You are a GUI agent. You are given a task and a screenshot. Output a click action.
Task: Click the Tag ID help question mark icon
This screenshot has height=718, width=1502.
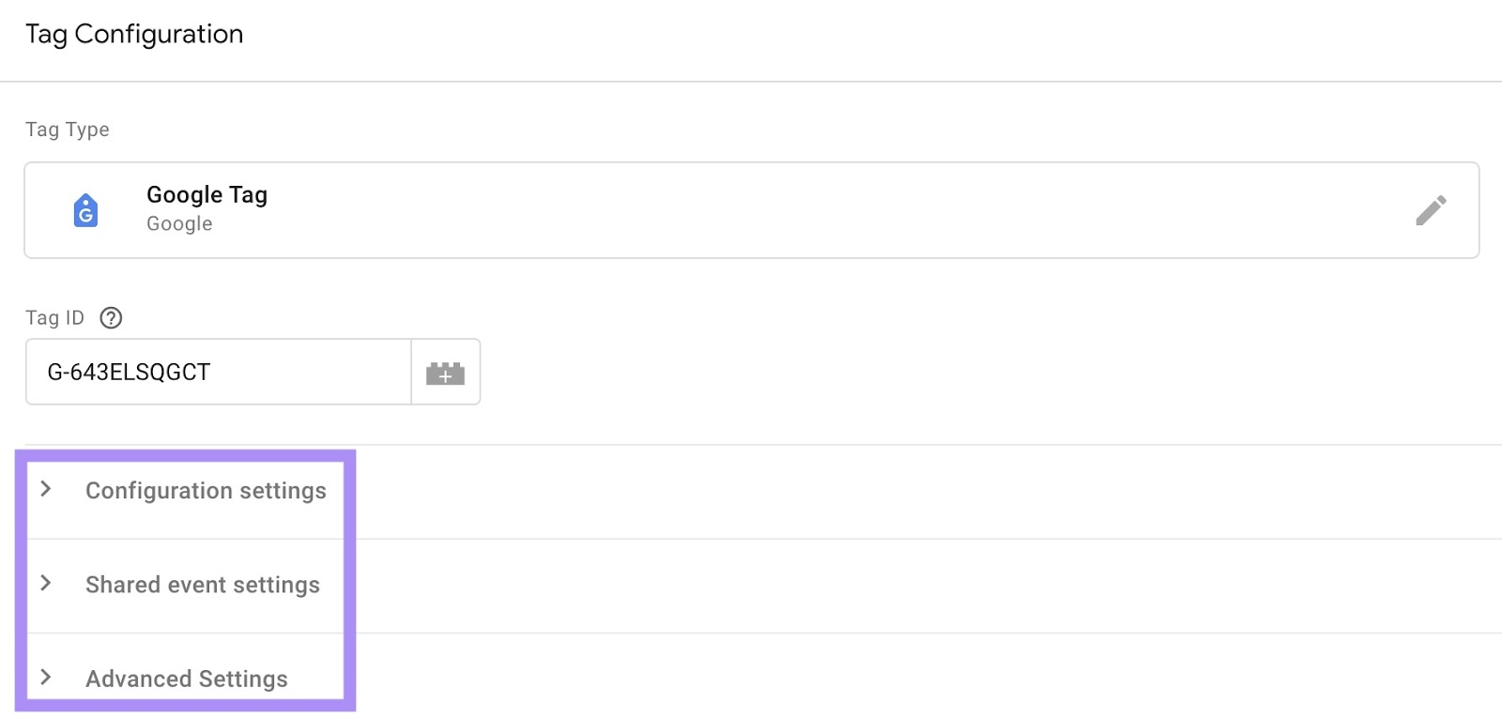111,318
